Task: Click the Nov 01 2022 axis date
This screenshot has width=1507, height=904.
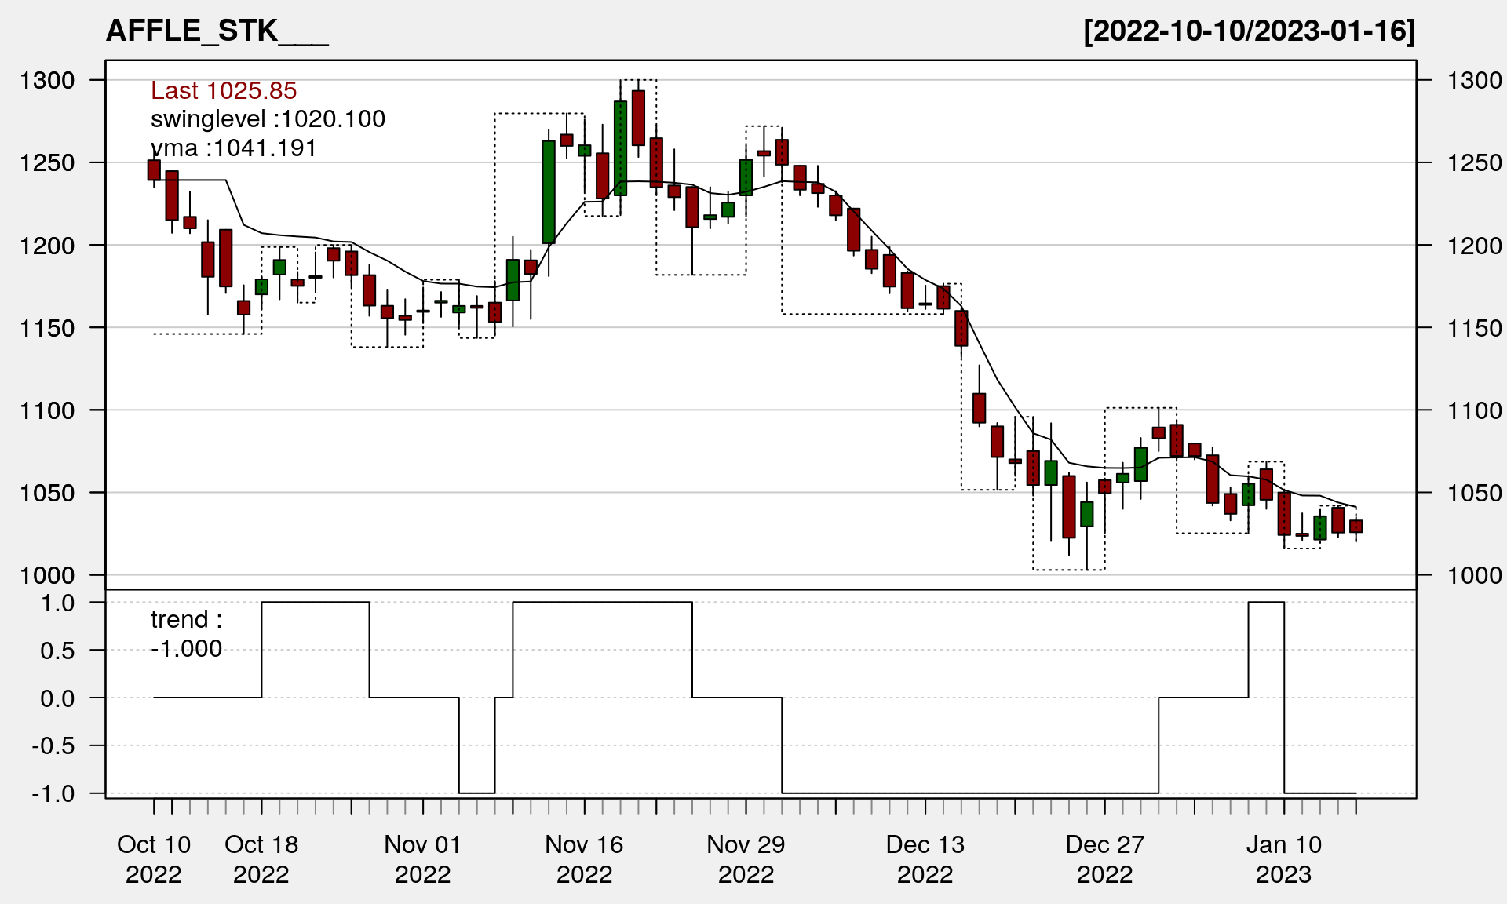Action: [x=422, y=858]
